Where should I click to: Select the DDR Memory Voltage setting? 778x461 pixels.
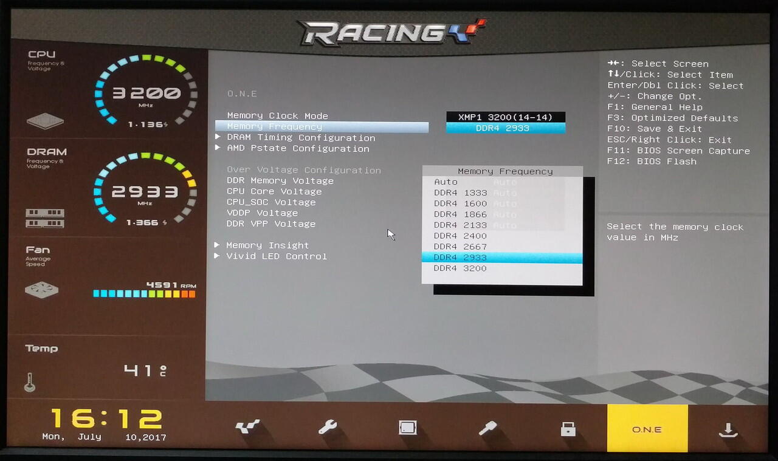[x=280, y=181]
